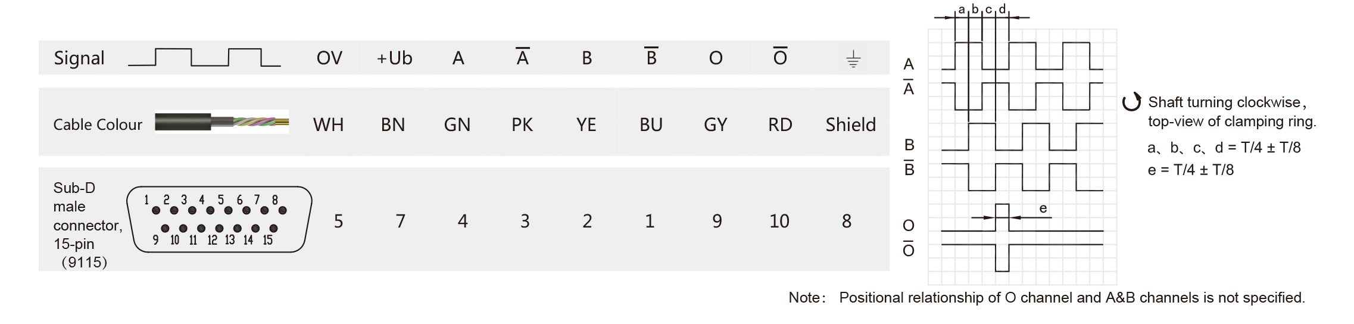Image resolution: width=1354 pixels, height=324 pixels.
Task: Click the RD cable colour code
Action: pos(780,124)
